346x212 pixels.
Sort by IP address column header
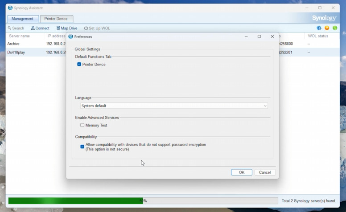(x=56, y=36)
